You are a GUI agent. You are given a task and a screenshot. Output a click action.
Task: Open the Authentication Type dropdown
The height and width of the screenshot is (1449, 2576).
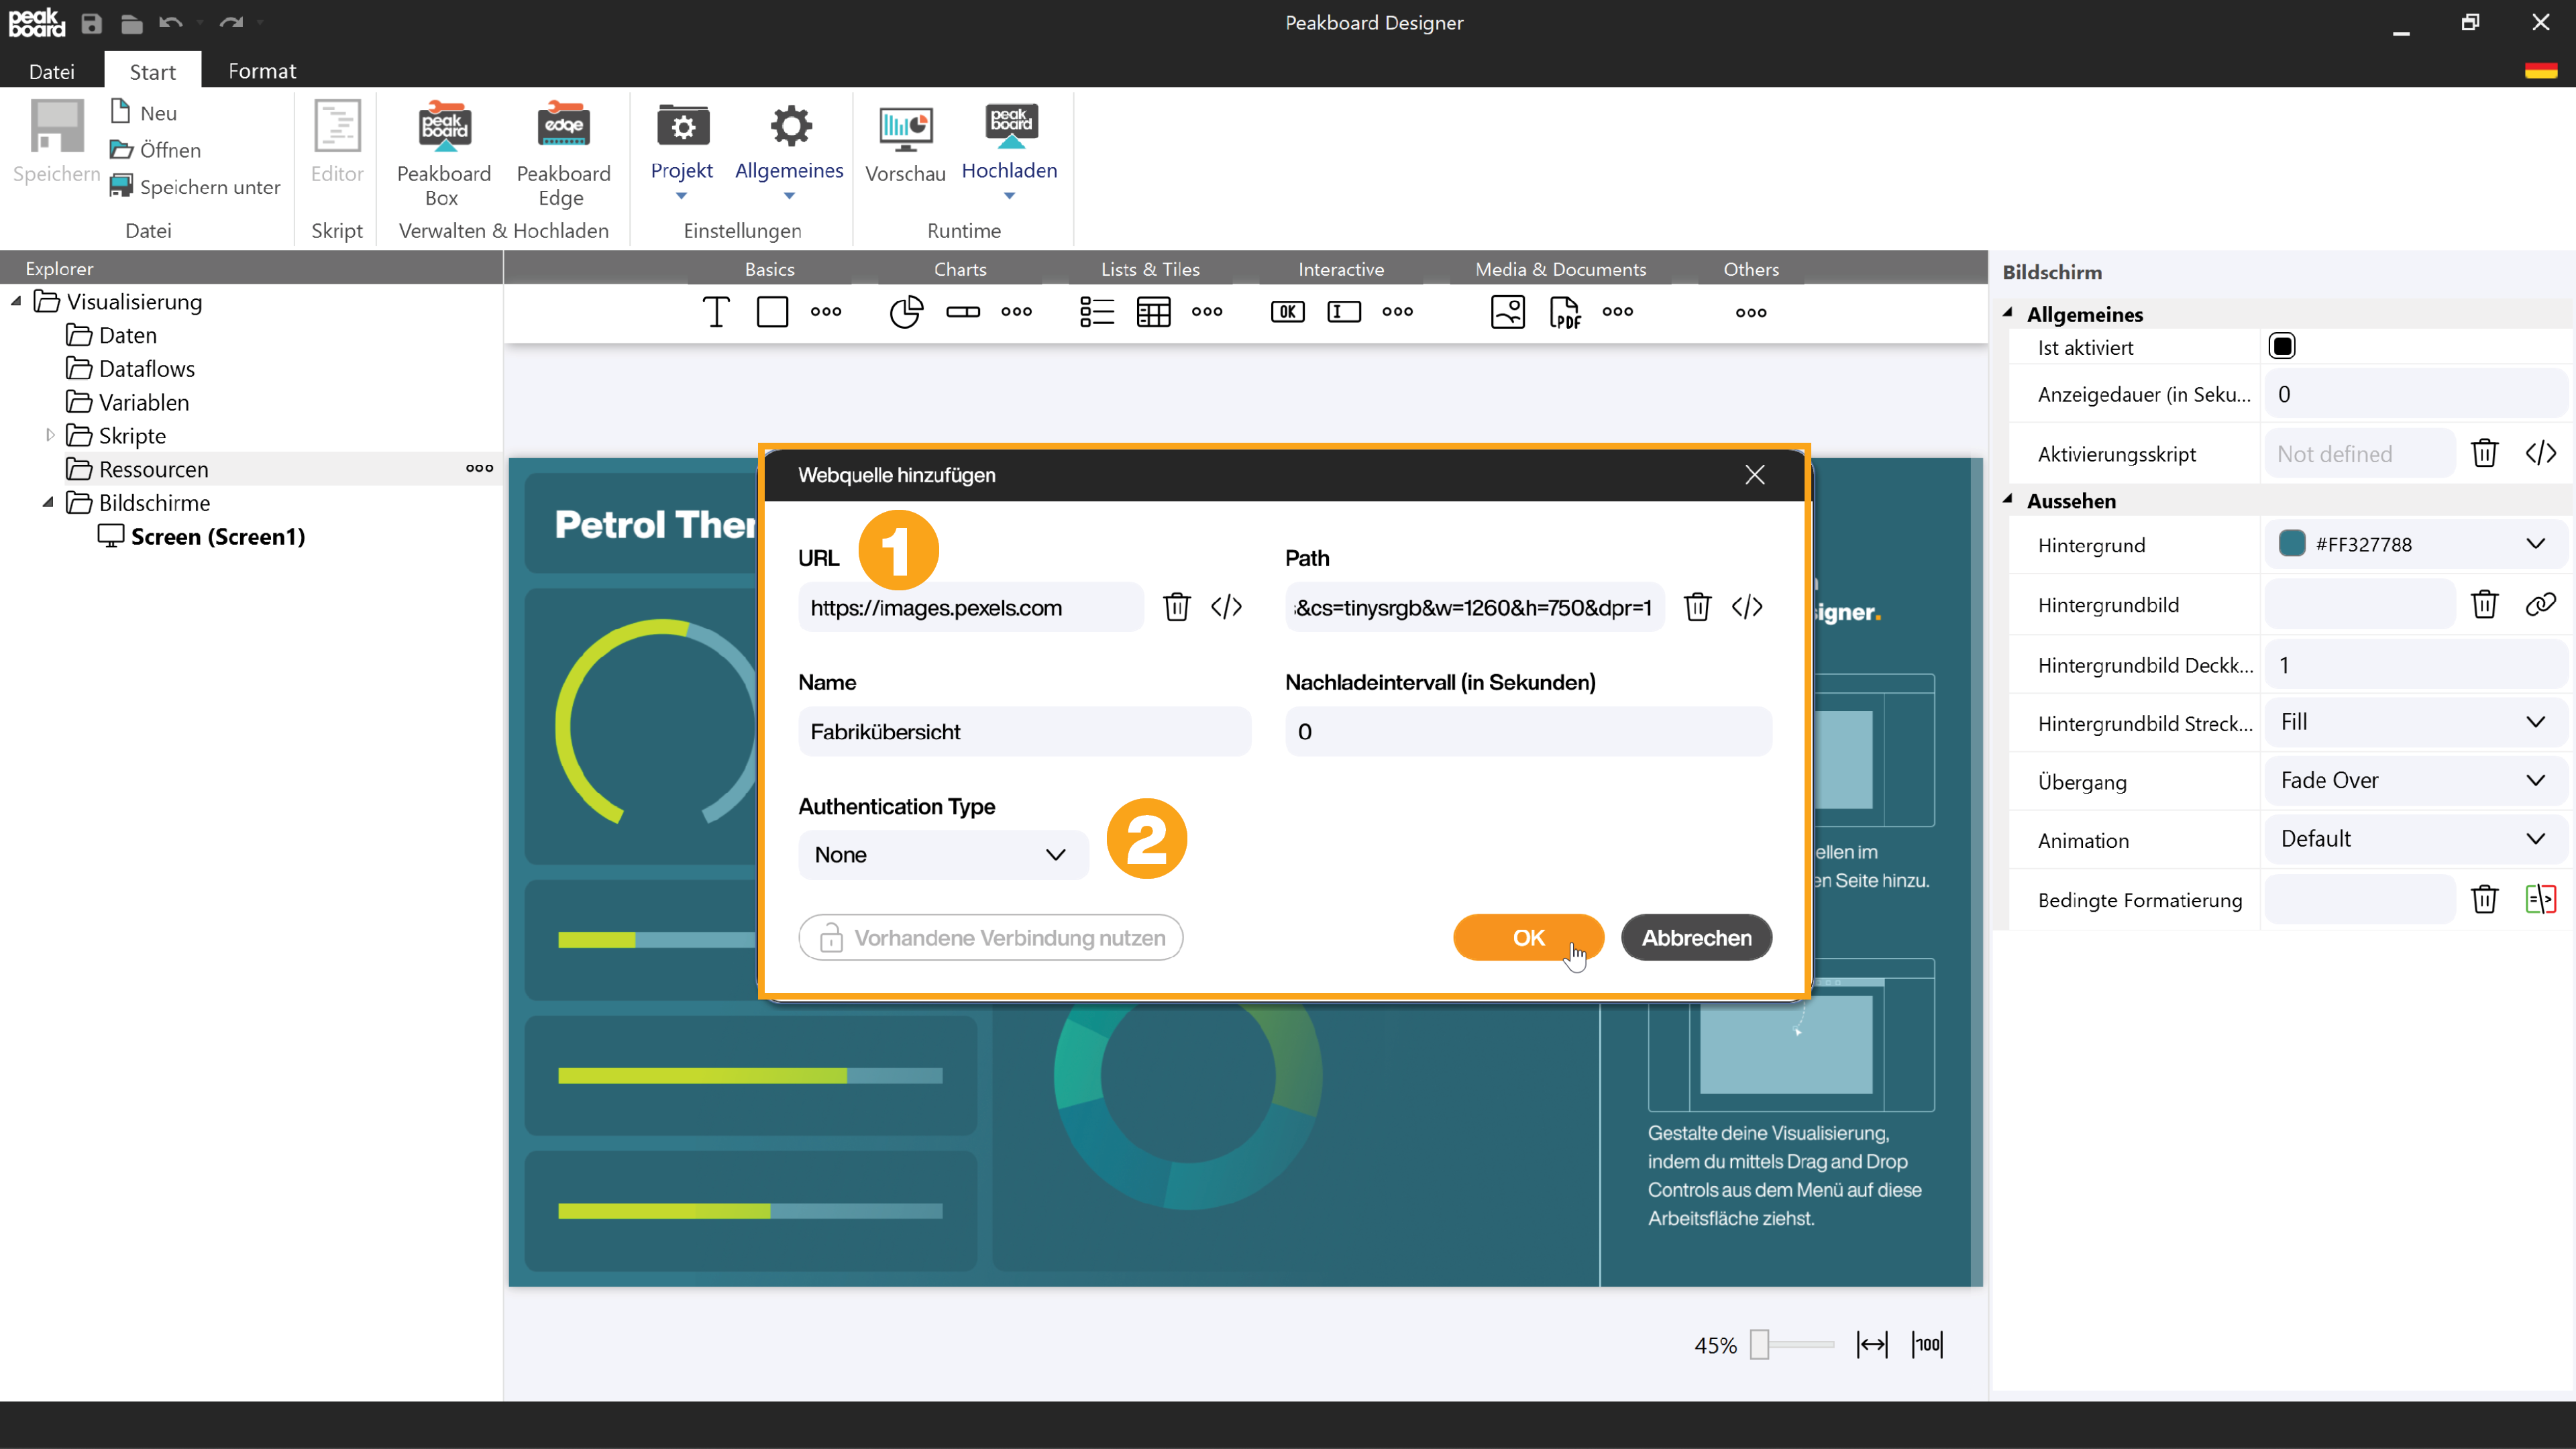pos(942,855)
